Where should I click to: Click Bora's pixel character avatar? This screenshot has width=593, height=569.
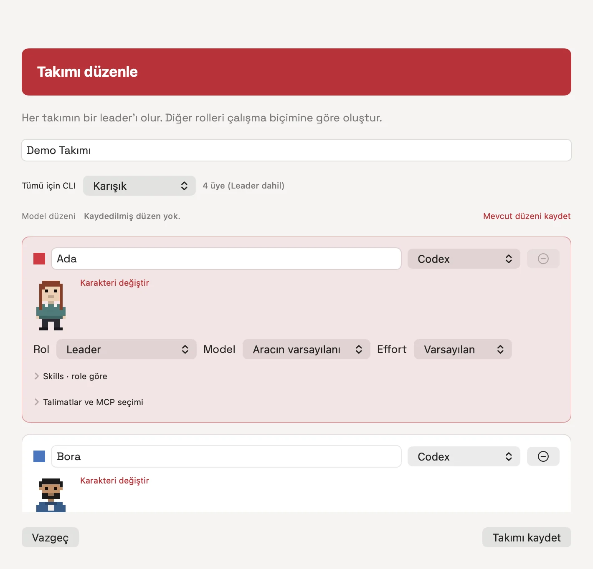coord(51,495)
